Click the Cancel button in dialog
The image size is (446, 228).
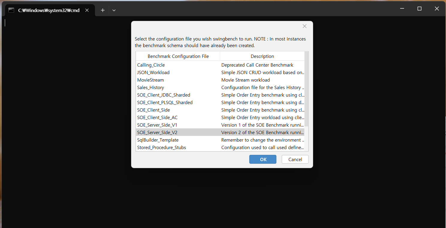[295, 159]
